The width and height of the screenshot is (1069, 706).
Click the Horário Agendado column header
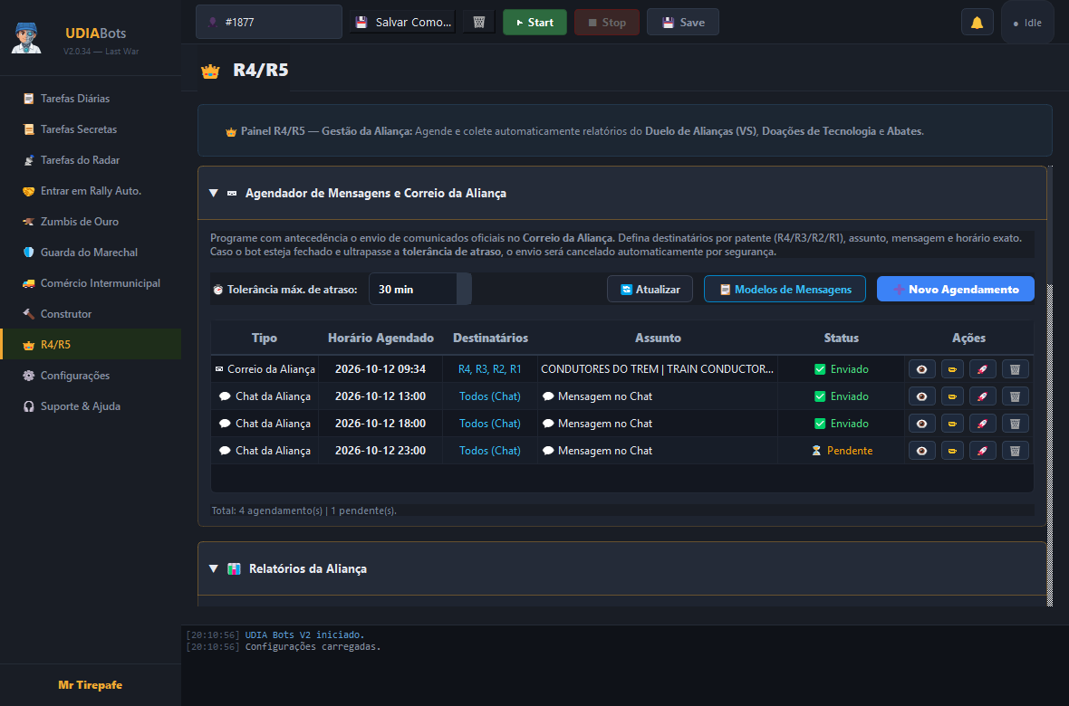(x=380, y=338)
